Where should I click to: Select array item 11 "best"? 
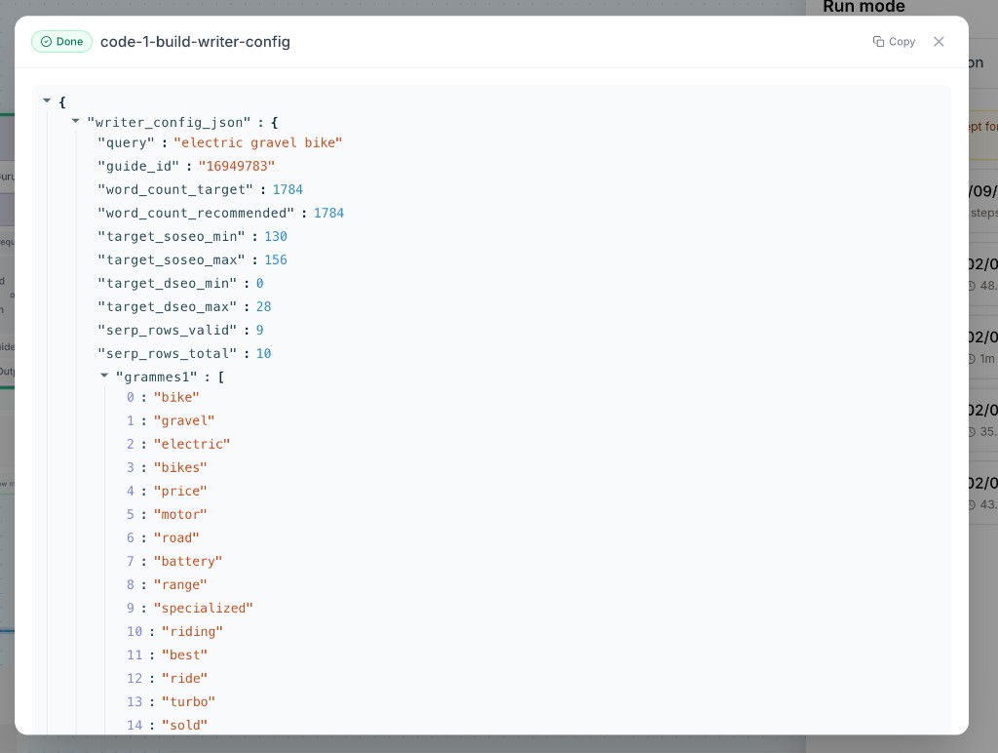point(184,654)
